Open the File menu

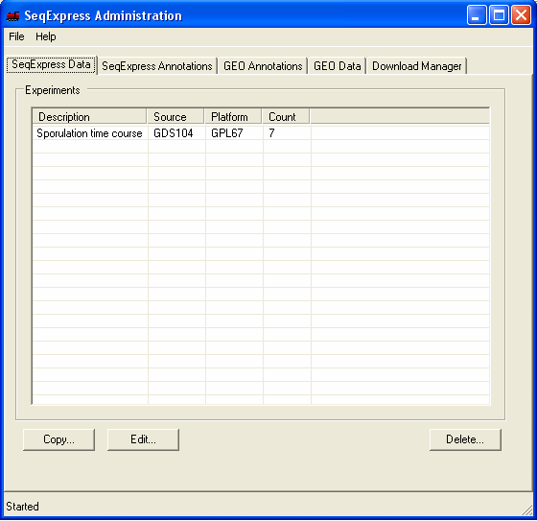(16, 36)
